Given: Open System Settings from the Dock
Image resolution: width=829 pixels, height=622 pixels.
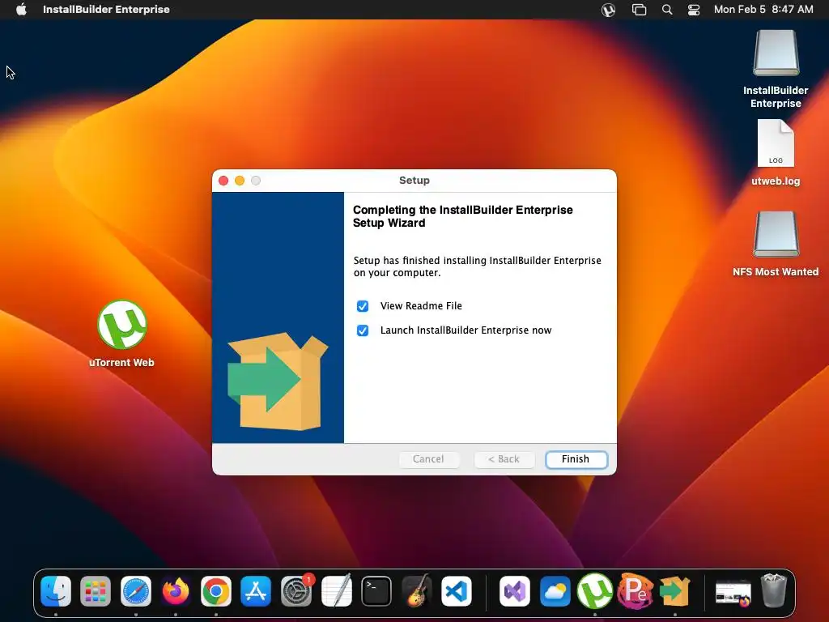Looking at the screenshot, I should 296,590.
